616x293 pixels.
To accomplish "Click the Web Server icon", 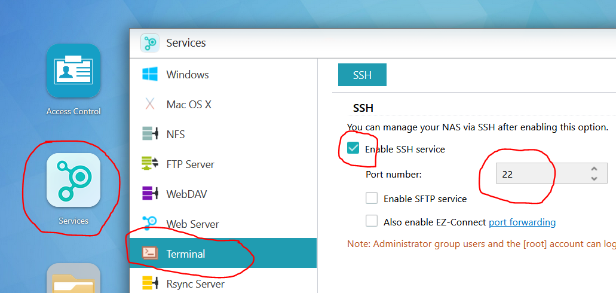I will (x=149, y=224).
